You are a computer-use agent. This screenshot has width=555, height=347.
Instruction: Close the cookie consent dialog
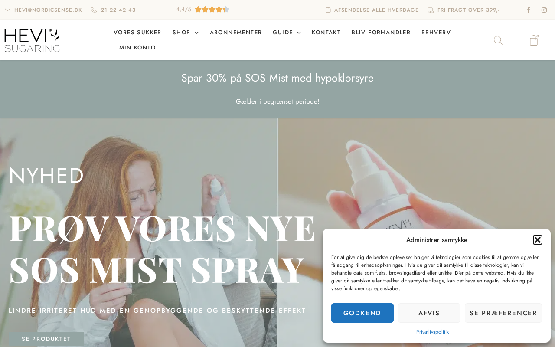click(x=538, y=240)
